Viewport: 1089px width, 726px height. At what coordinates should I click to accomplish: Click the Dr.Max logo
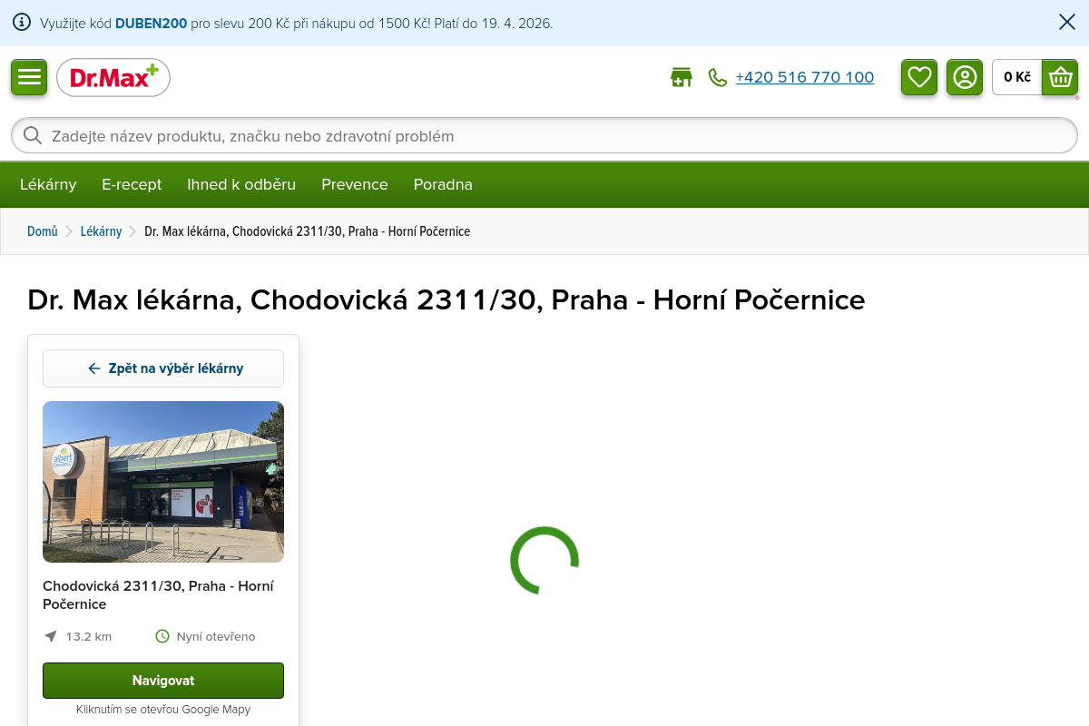click(113, 78)
